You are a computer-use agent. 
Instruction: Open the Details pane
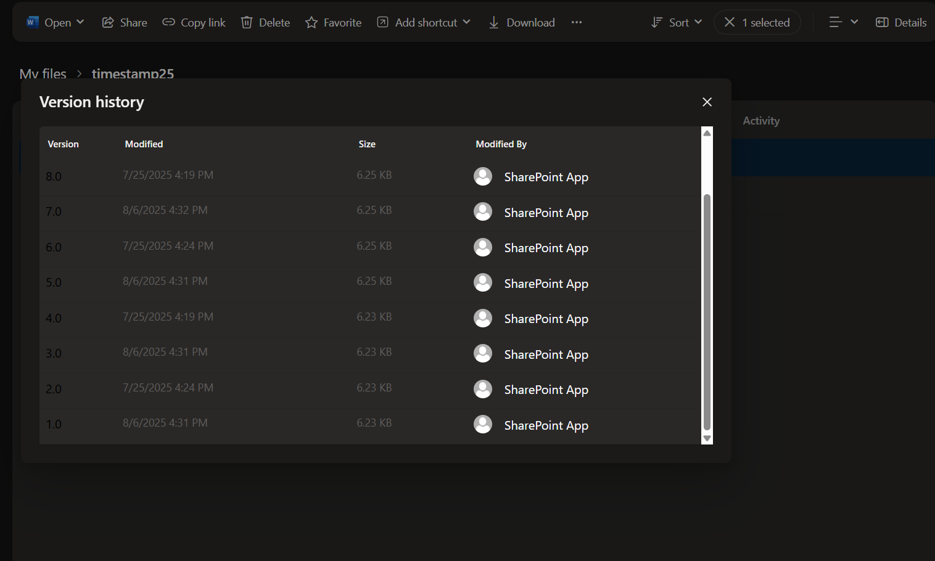pos(901,22)
